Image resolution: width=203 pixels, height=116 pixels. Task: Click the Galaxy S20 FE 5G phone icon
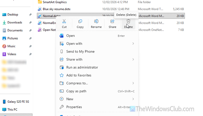pos(4,101)
